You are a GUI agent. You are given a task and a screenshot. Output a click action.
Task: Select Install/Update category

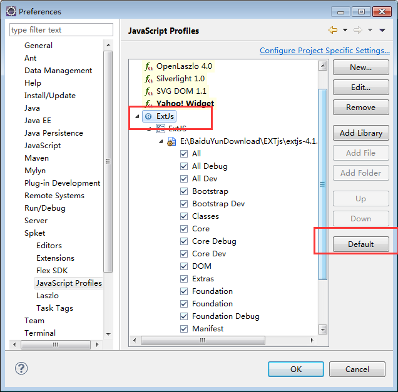click(x=50, y=96)
